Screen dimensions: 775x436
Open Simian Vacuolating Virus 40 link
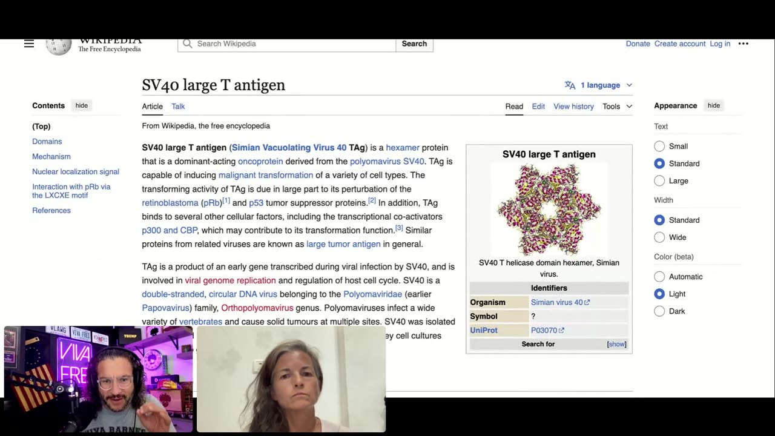(x=289, y=147)
